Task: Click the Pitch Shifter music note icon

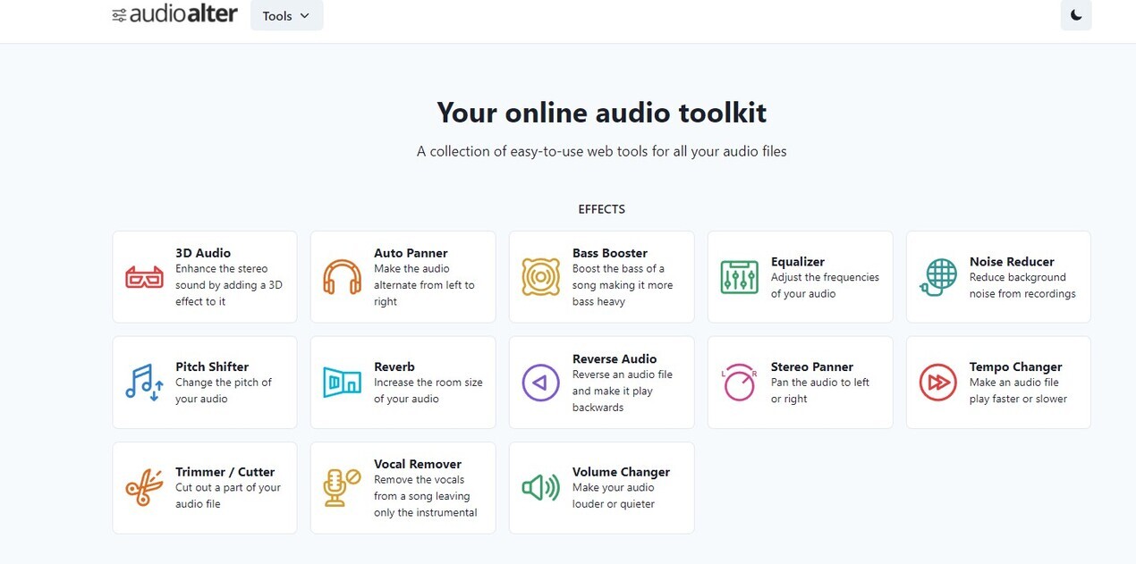Action: (x=144, y=383)
